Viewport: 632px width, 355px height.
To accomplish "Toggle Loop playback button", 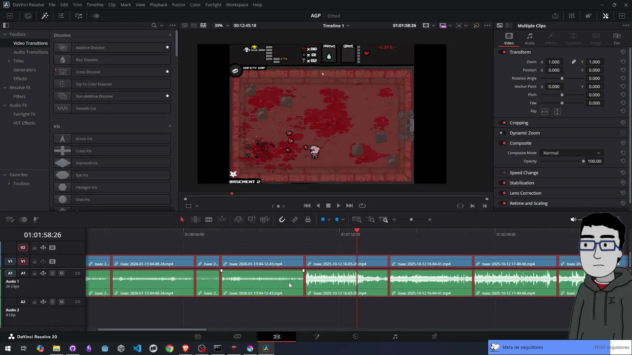I will coord(362,206).
